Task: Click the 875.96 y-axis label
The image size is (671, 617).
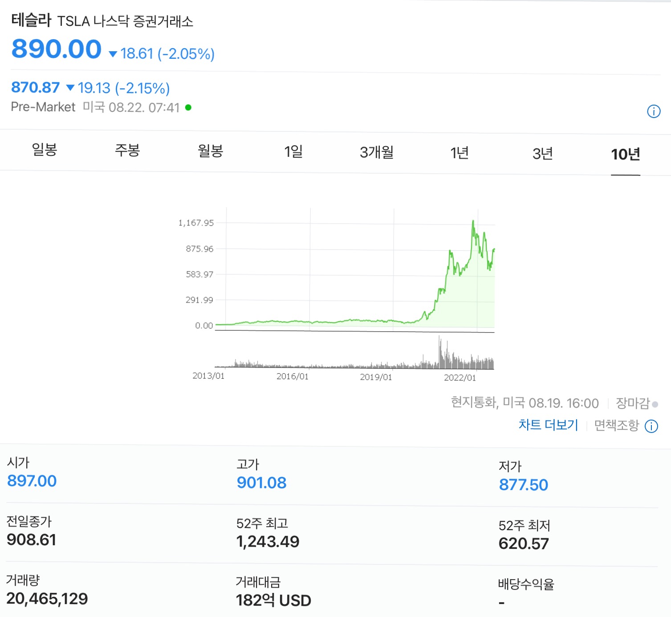Action: pos(199,249)
